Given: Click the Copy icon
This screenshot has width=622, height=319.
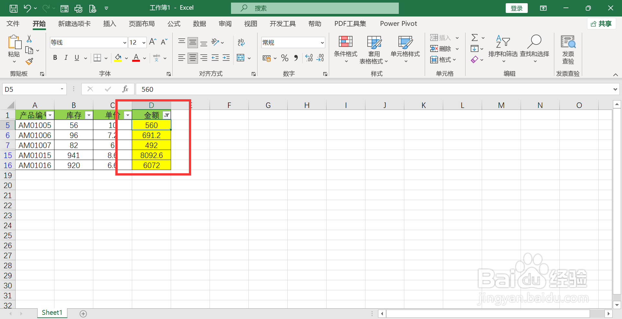Looking at the screenshot, I should 29,50.
